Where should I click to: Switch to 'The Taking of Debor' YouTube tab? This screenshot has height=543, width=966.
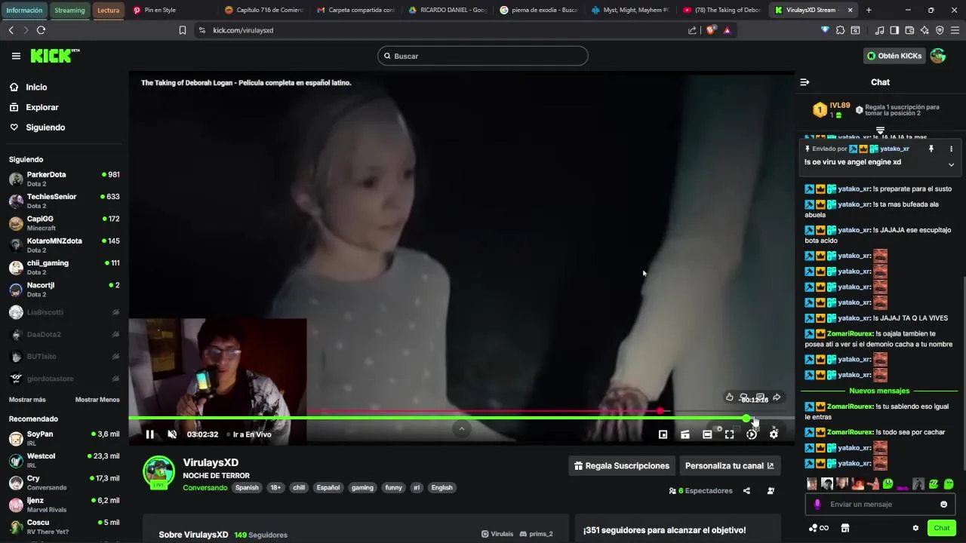pyautogui.click(x=722, y=10)
